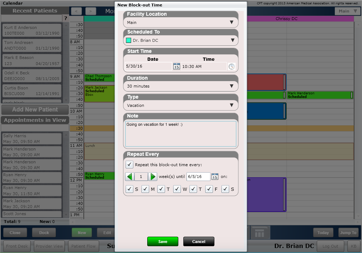Go to next calendar day arrow
This screenshot has height=253, width=362.
[90, 11]
